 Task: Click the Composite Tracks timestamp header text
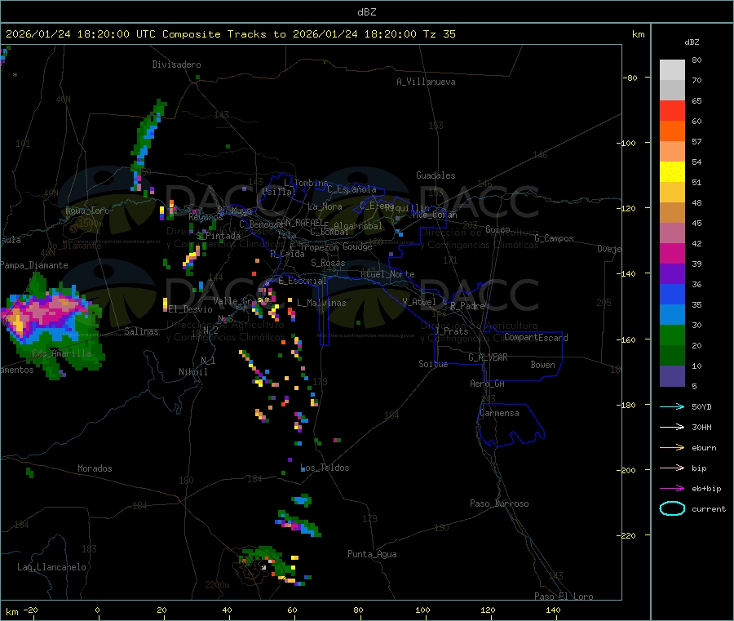[230, 34]
